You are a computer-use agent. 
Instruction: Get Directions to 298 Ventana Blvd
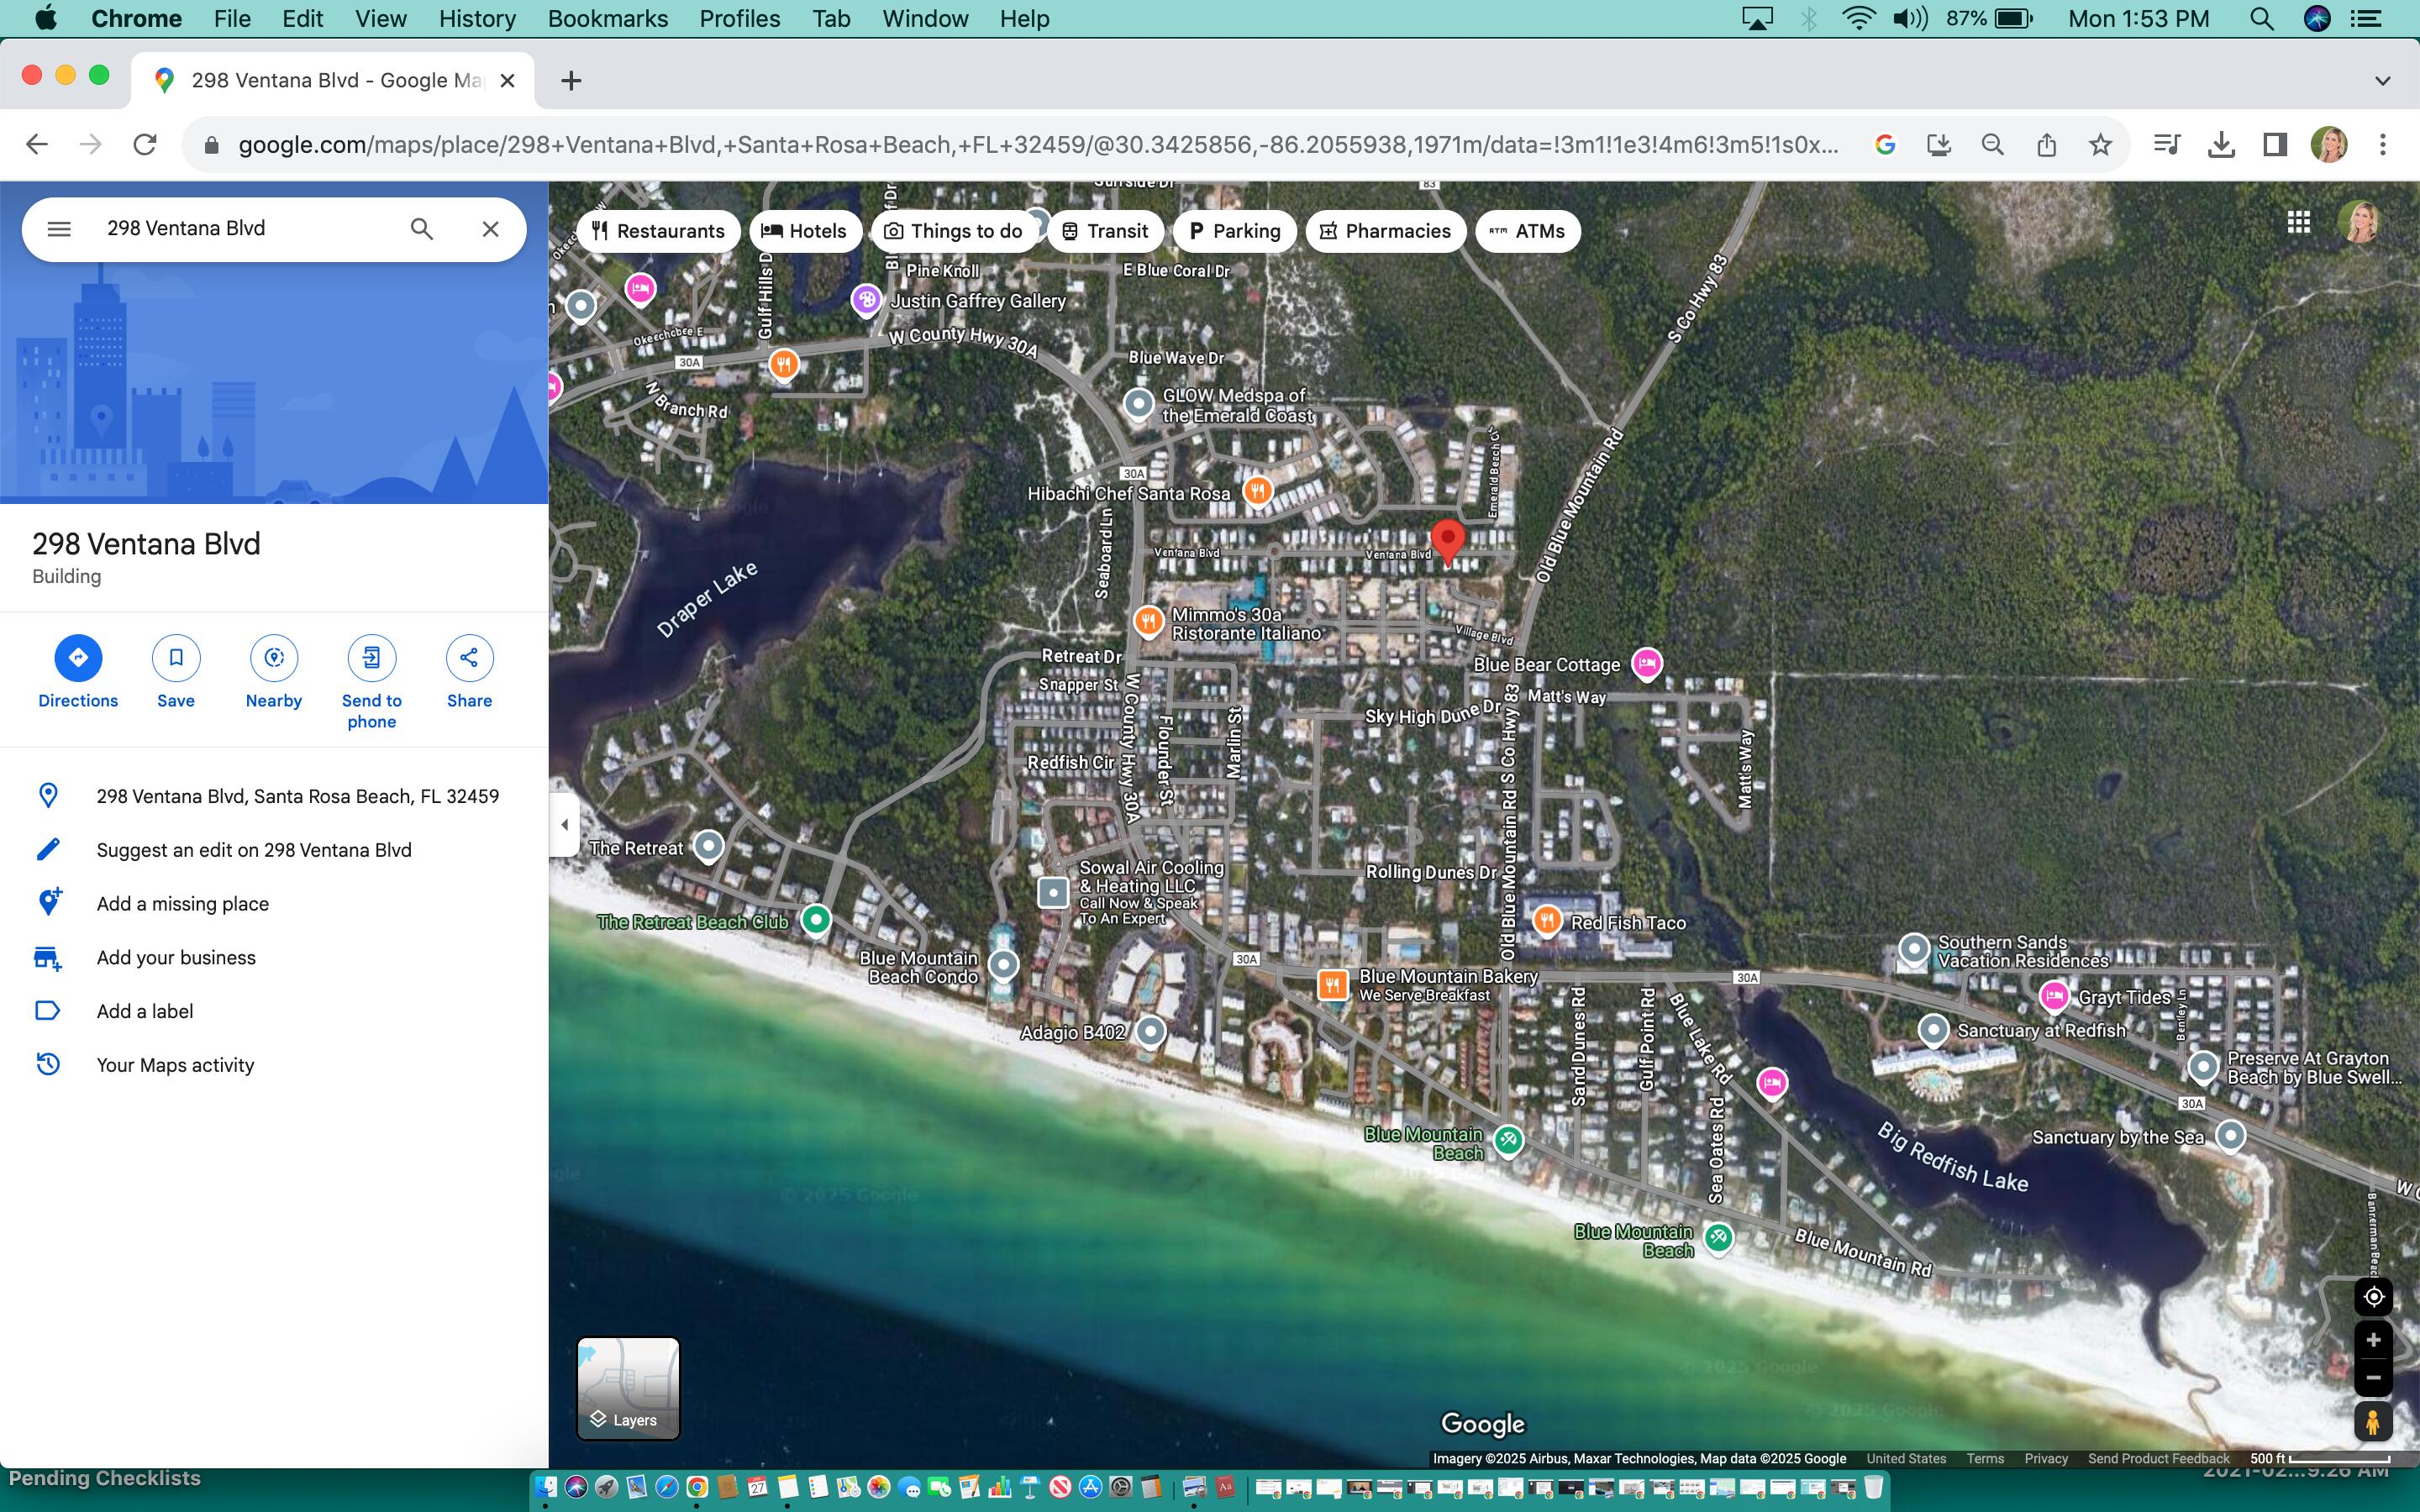click(x=78, y=673)
